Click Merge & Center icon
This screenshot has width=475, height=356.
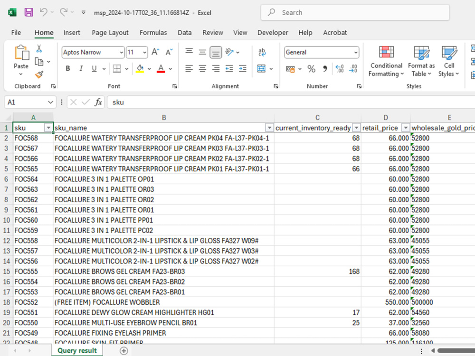[261, 69]
